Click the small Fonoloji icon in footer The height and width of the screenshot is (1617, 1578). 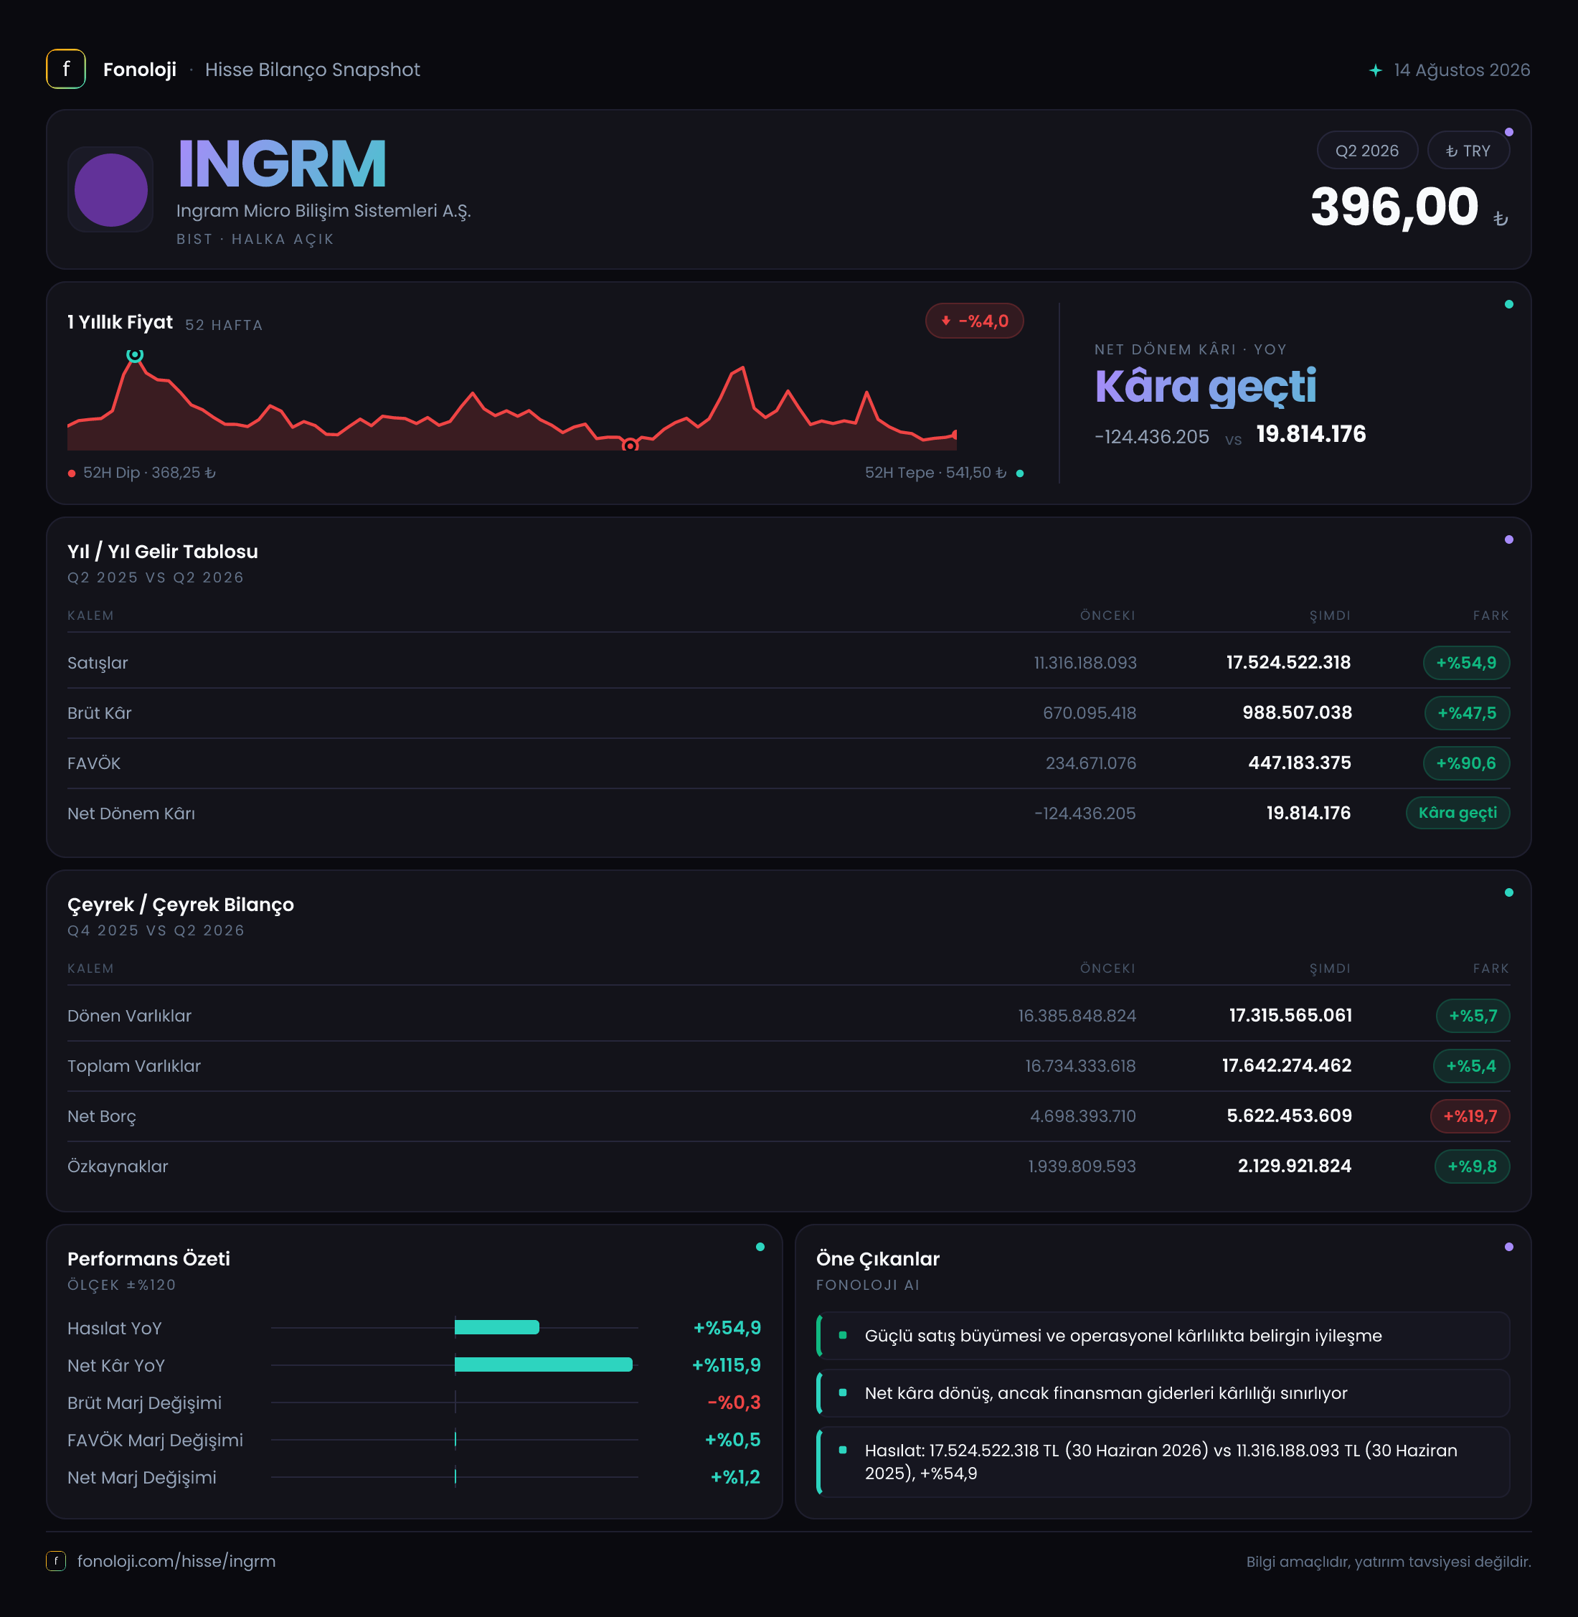pyautogui.click(x=55, y=1560)
